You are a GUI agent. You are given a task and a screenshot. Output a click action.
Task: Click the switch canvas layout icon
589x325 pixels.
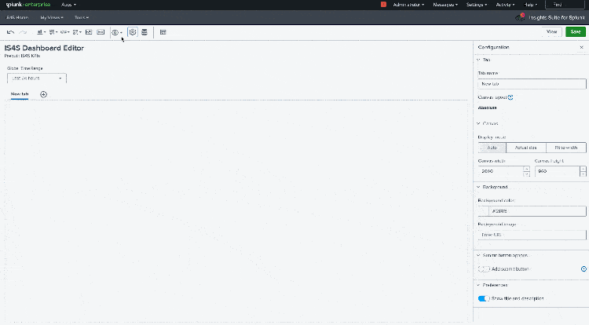tap(511, 97)
